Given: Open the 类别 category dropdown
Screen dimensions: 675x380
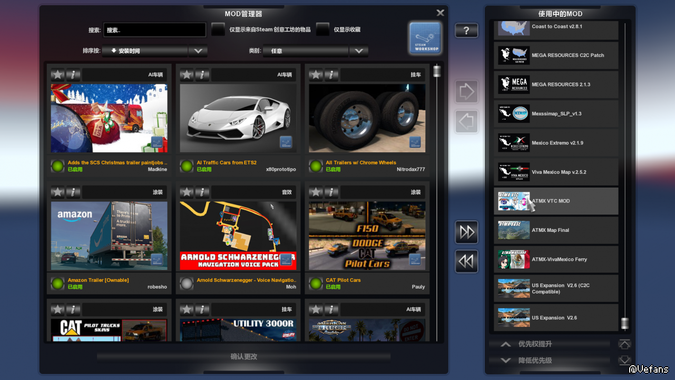Looking at the screenshot, I should point(315,51).
